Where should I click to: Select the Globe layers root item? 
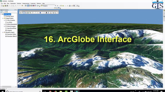[x=7, y=14]
